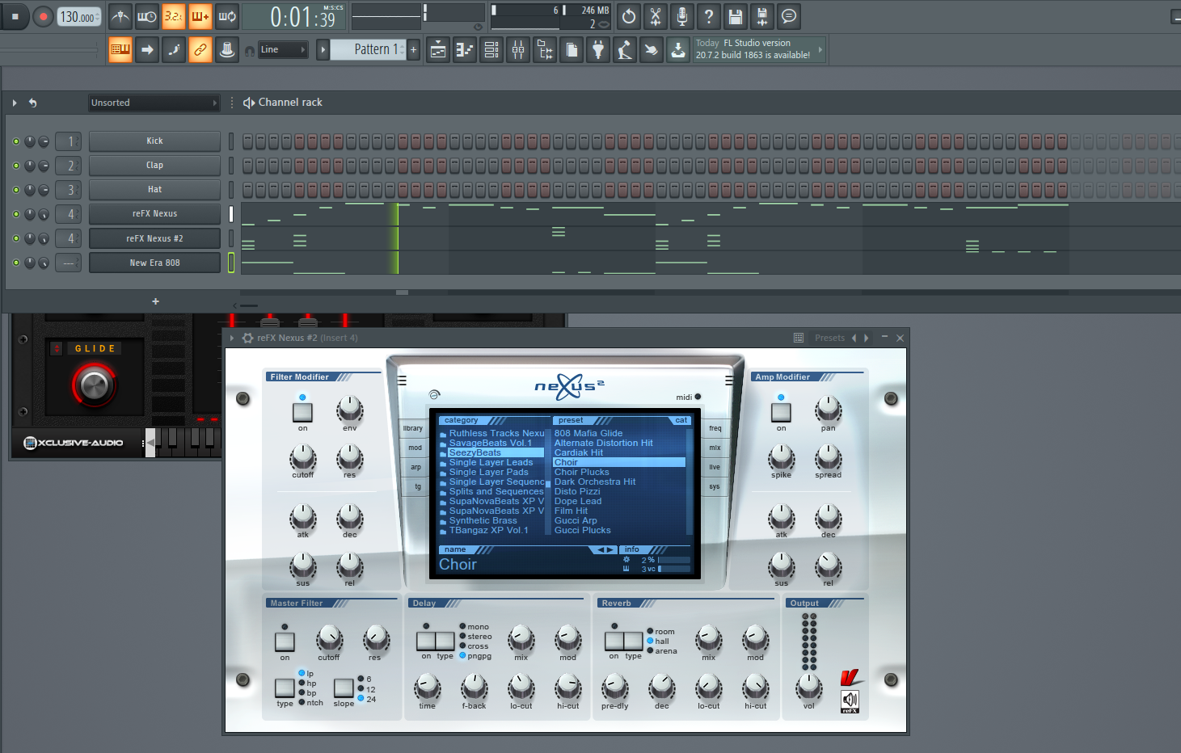Click the loop recording icon
Image resolution: width=1181 pixels, height=753 pixels.
[227, 16]
